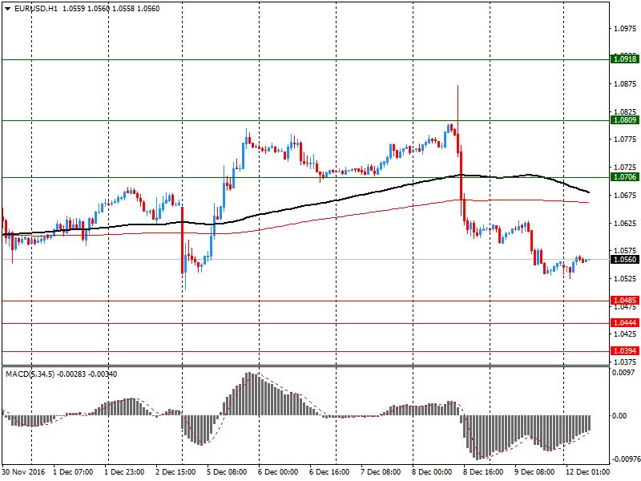The width and height of the screenshot is (641, 481).
Task: Select the 1.0918 green price level tag
Action: click(625, 59)
